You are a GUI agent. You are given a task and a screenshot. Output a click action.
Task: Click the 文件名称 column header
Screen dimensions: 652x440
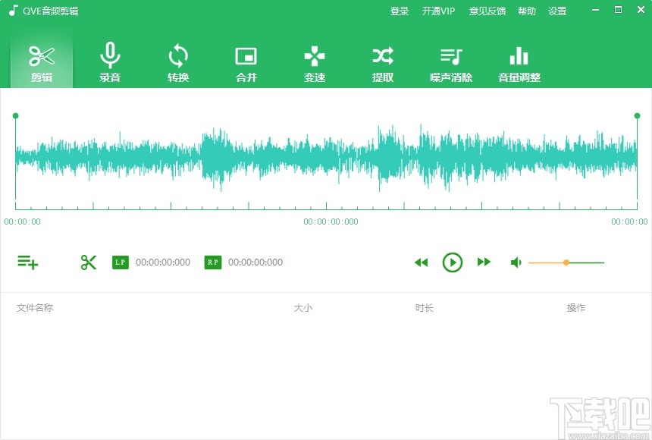(x=35, y=308)
